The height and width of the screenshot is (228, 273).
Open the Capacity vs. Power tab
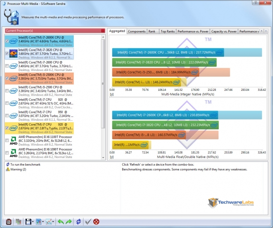[x=224, y=31]
